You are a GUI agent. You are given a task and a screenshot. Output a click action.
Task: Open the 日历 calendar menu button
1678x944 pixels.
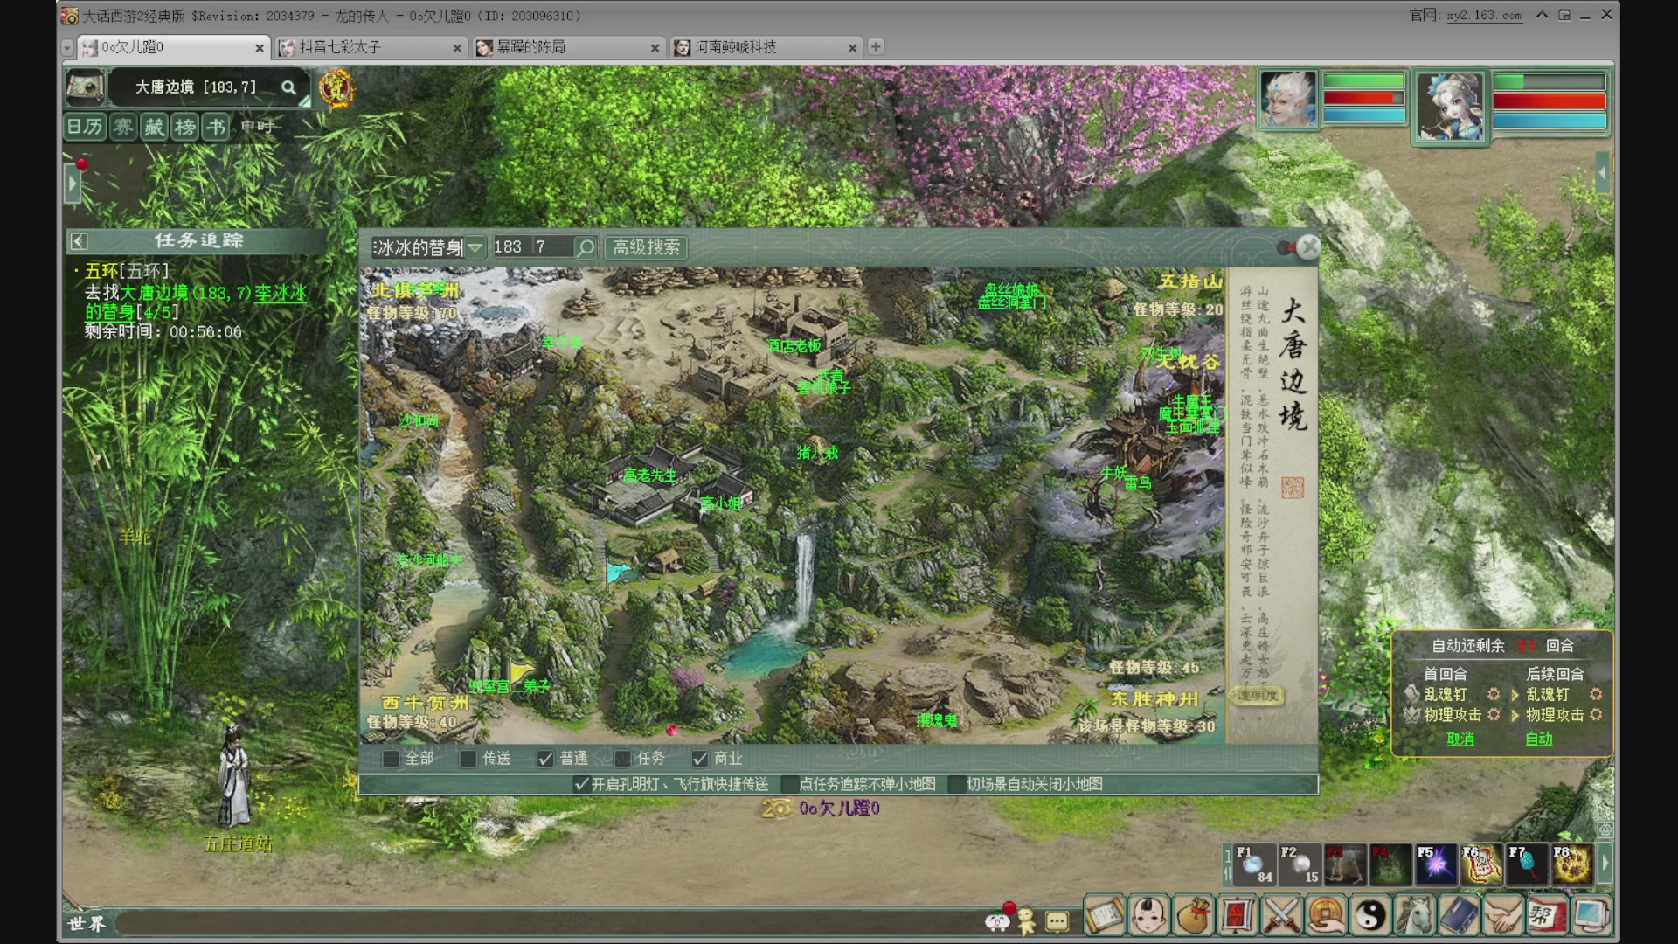coord(85,127)
